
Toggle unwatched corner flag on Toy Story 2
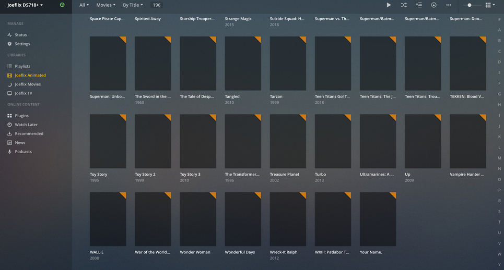coord(168,117)
